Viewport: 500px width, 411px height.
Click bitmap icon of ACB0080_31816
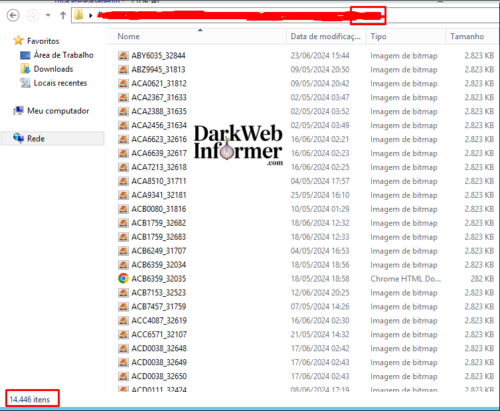point(124,209)
